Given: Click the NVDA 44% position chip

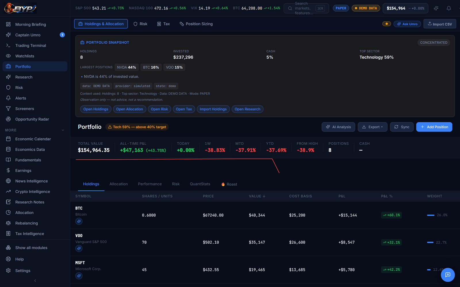Looking at the screenshot, I should coord(126,67).
